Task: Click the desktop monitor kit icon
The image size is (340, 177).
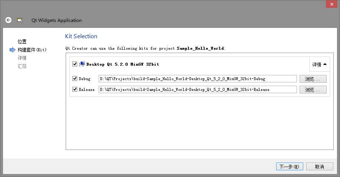Action: (x=82, y=64)
